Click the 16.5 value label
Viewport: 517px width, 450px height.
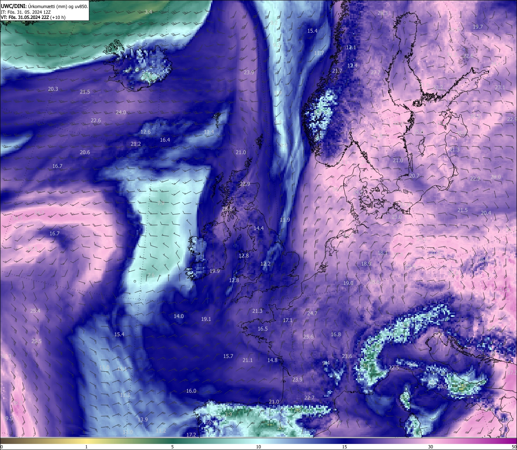coord(263,329)
